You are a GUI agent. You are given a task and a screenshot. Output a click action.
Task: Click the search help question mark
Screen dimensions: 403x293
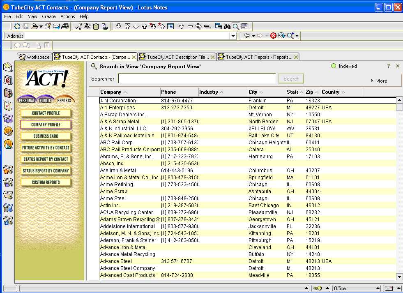point(389,66)
